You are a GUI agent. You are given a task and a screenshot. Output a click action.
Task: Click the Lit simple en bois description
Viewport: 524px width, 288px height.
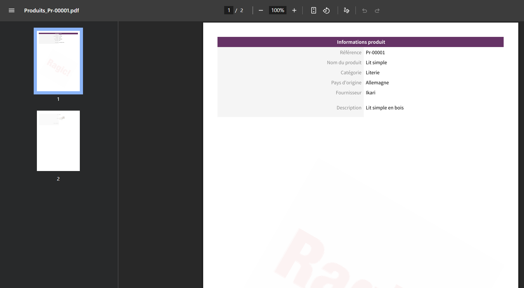(x=384, y=108)
